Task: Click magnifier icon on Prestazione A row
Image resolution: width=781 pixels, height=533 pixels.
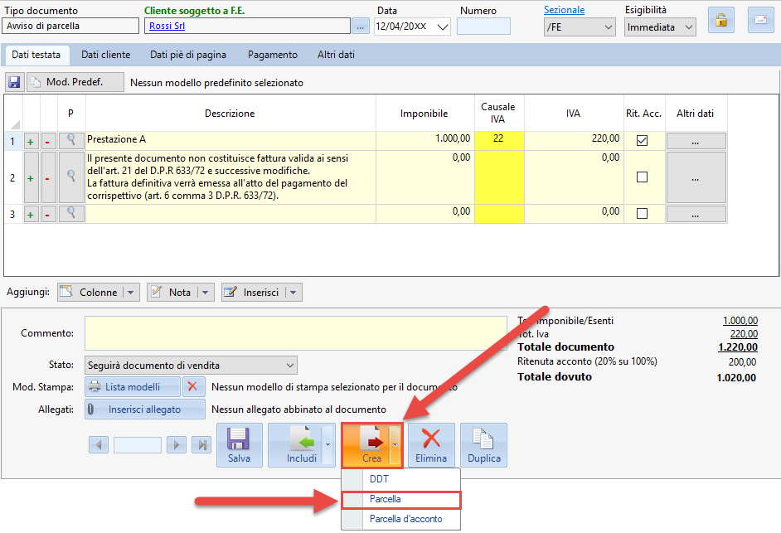Action: pos(72,141)
